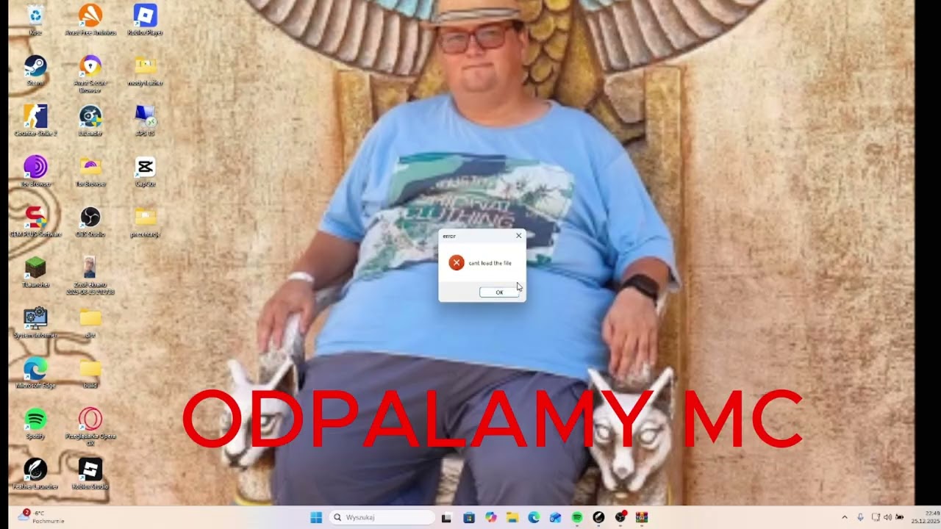Open the System Informer desktop icon
The height and width of the screenshot is (529, 941).
point(35,323)
